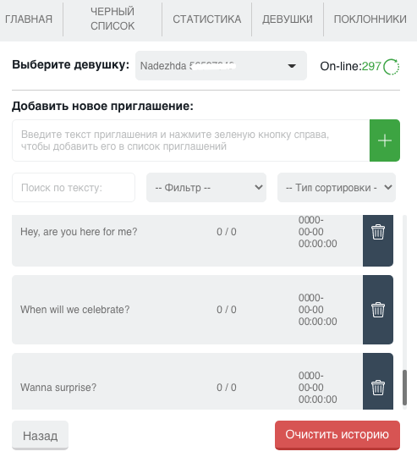The image size is (417, 457).
Task: Switch to the ЧЕРНЫЙ СПИСОК tab
Action: (x=112, y=19)
